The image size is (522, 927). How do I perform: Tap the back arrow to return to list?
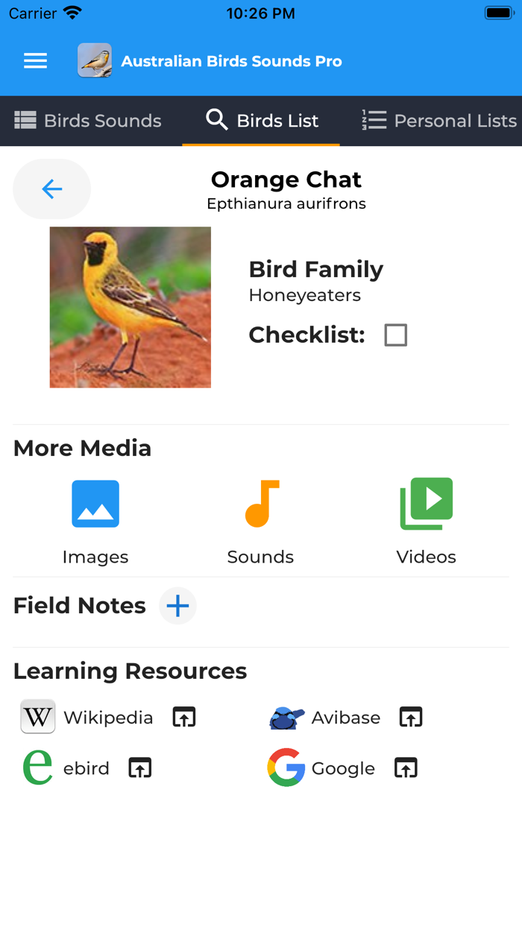pos(51,189)
